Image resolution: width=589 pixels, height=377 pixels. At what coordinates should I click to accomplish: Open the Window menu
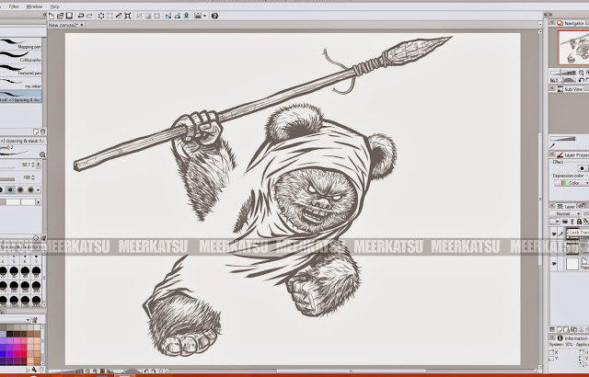[x=34, y=6]
